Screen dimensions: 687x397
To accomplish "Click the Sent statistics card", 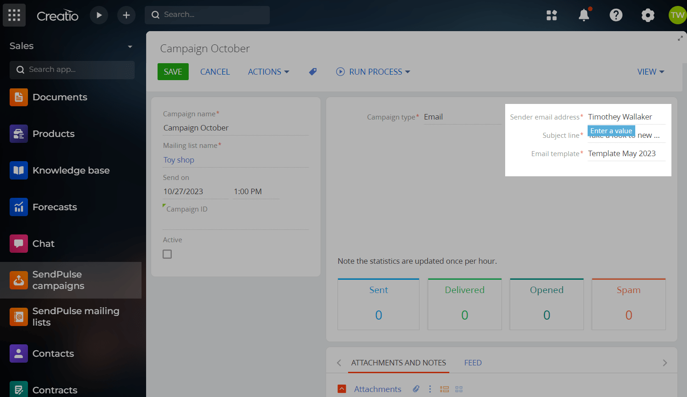I will (x=378, y=304).
